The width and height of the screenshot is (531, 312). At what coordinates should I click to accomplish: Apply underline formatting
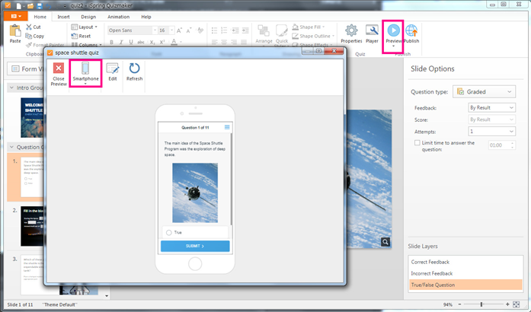[131, 42]
